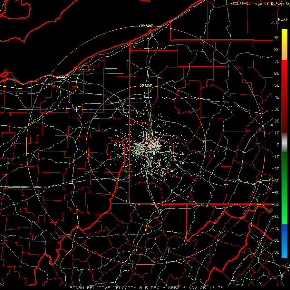This screenshot has height=290, width=290.
Task: Click the -80 value on the velocity scale
Action: tap(275, 240)
